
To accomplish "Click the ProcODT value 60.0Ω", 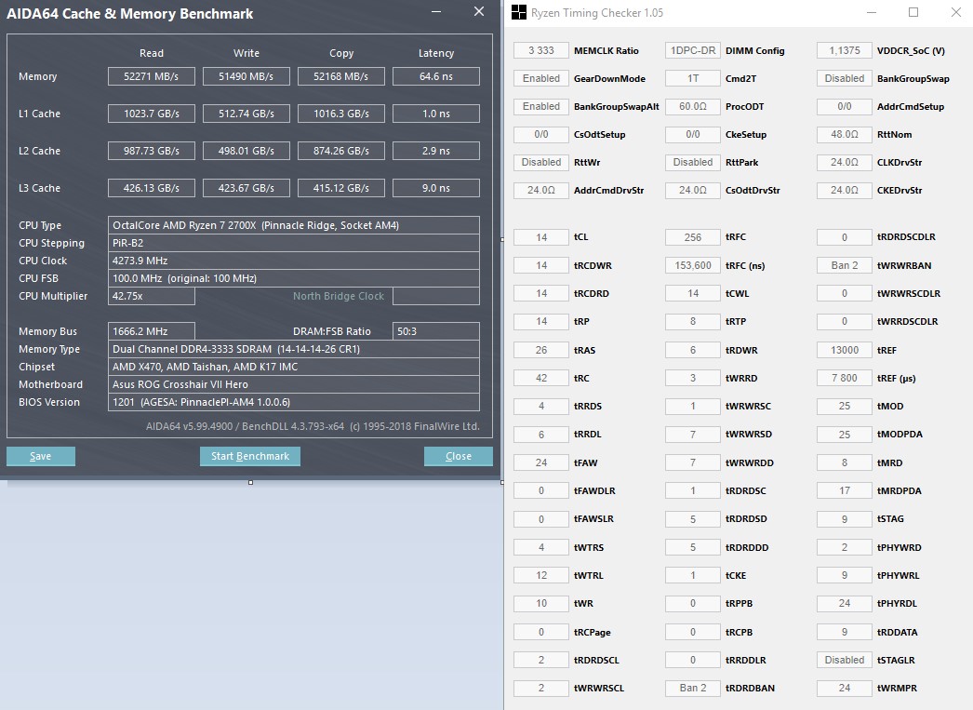I will tap(692, 106).
